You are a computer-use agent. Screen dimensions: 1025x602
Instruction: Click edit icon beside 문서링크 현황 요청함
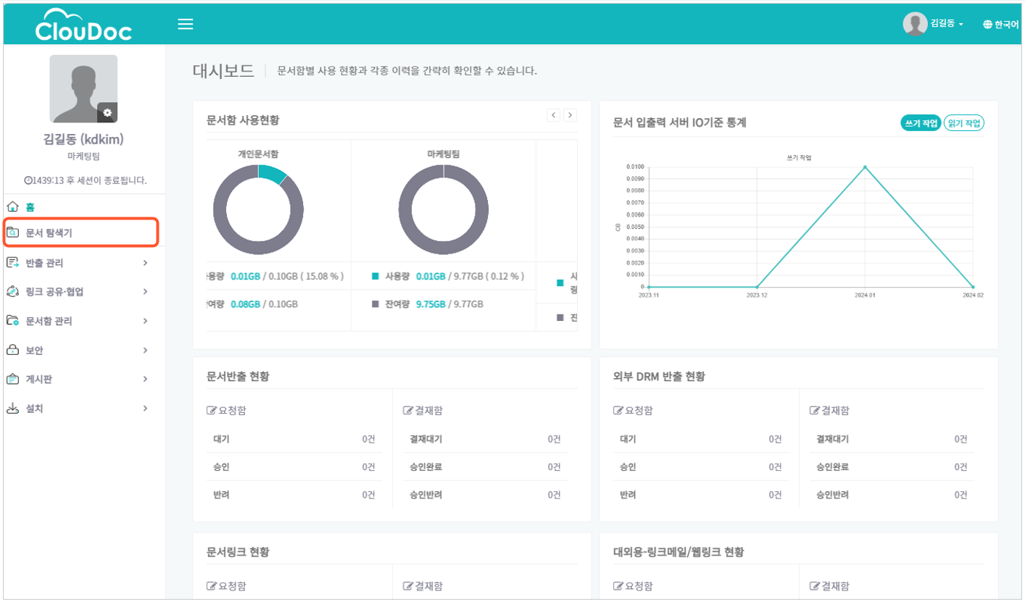(x=212, y=586)
